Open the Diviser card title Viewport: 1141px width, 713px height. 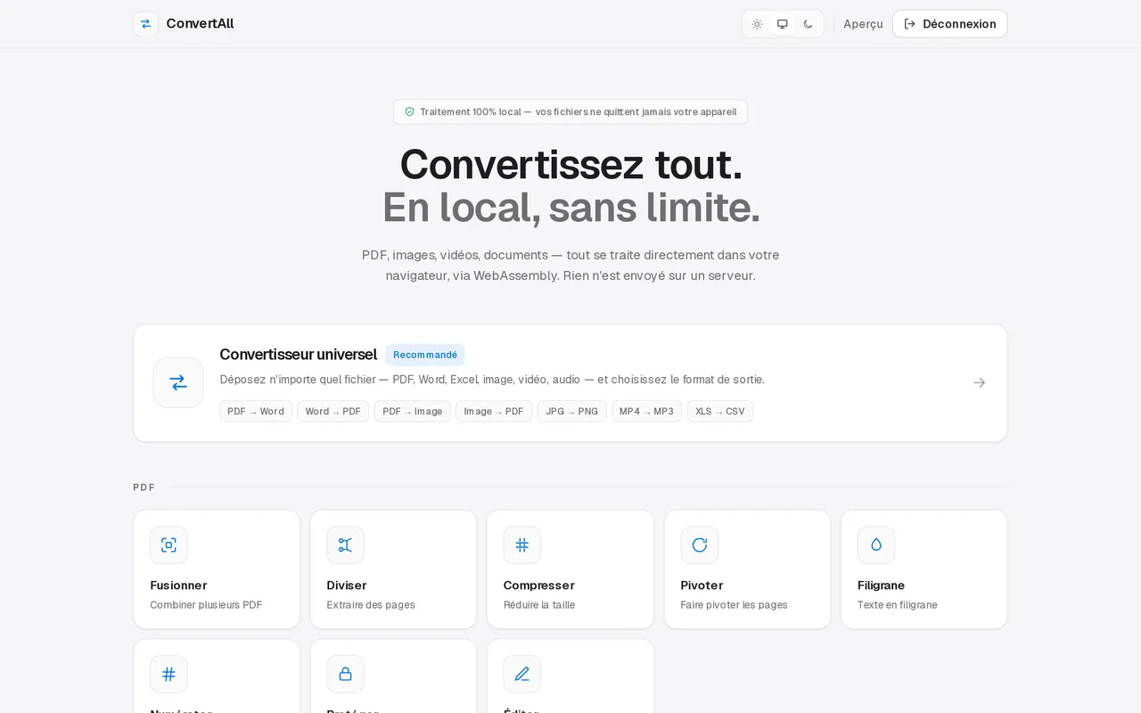point(347,586)
